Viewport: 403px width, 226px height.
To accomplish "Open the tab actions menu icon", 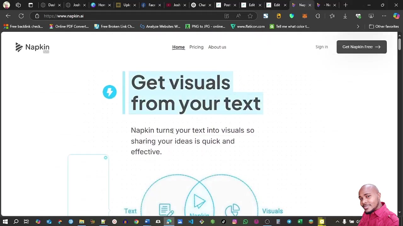I will [31, 5].
